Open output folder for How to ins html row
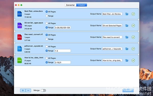 [127, 60]
